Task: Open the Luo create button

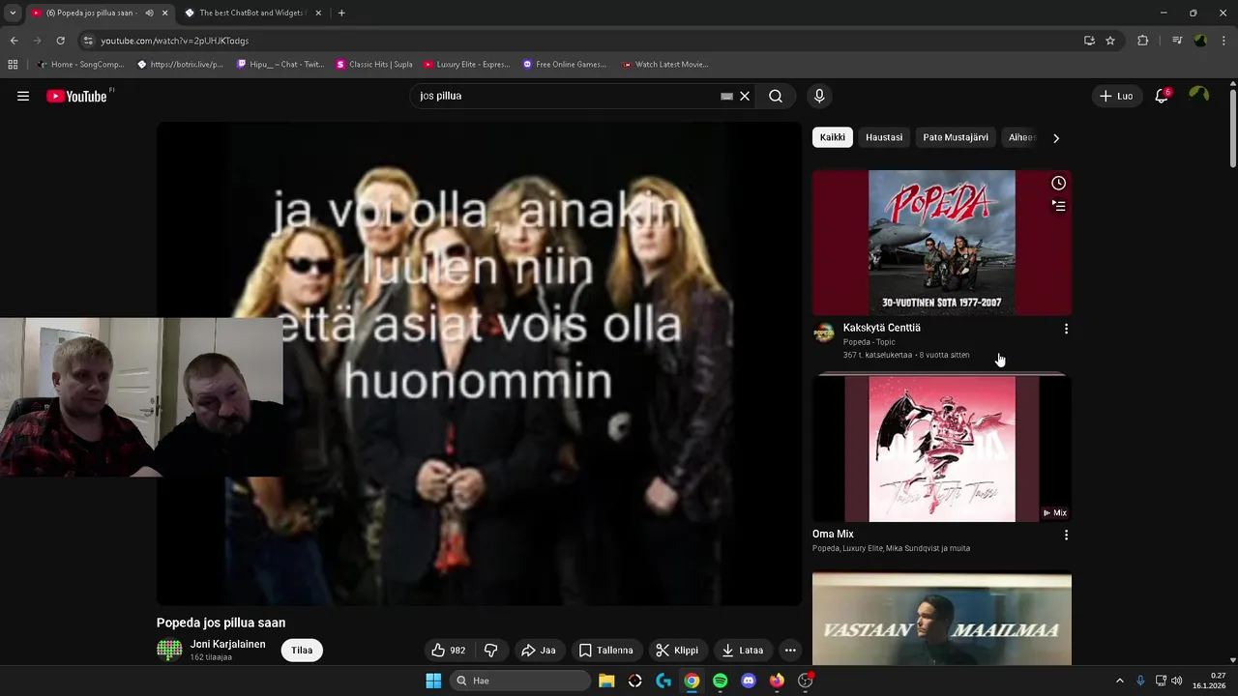Action: pos(1115,96)
